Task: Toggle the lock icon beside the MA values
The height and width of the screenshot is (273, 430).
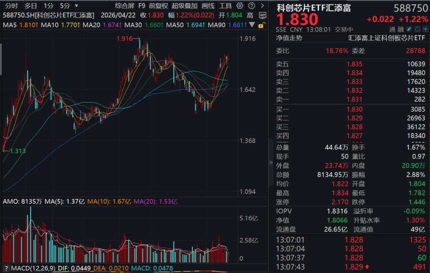Action: 260,25
